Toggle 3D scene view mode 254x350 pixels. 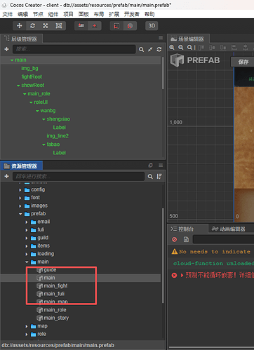point(152,26)
